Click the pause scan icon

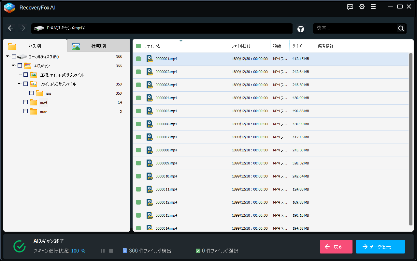(103, 251)
